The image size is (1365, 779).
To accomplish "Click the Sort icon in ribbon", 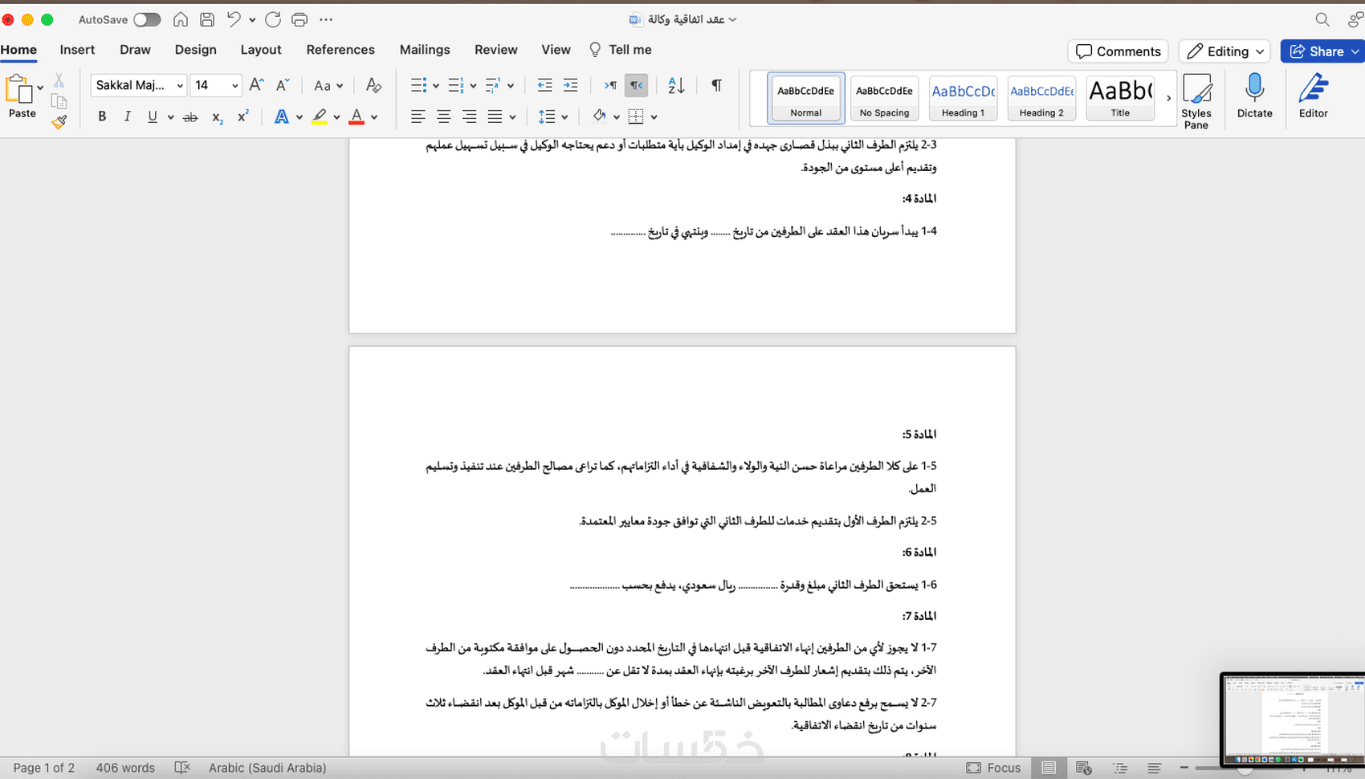I will pyautogui.click(x=676, y=85).
